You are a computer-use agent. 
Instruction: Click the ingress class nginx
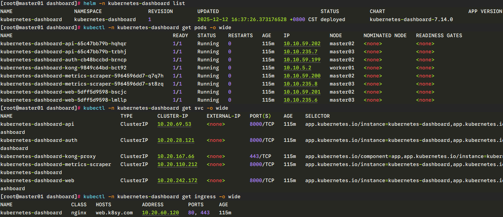point(79,213)
